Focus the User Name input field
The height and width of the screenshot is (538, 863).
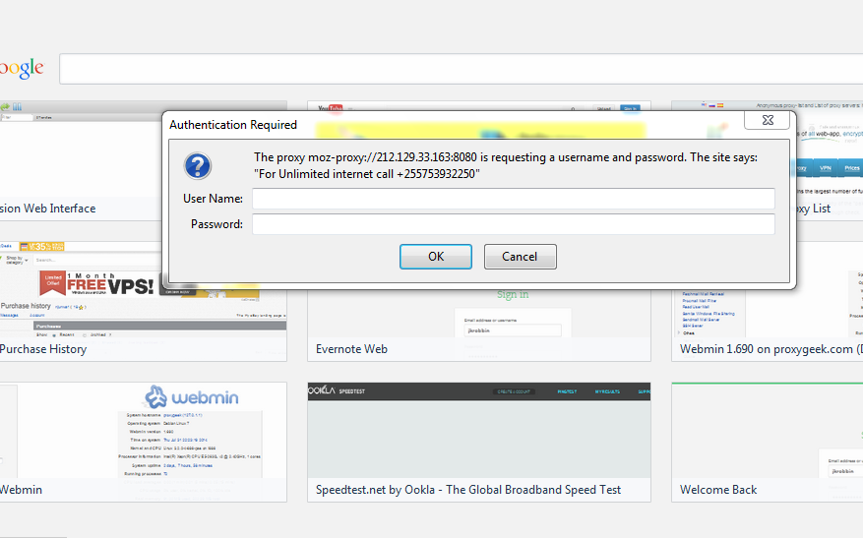(x=514, y=199)
